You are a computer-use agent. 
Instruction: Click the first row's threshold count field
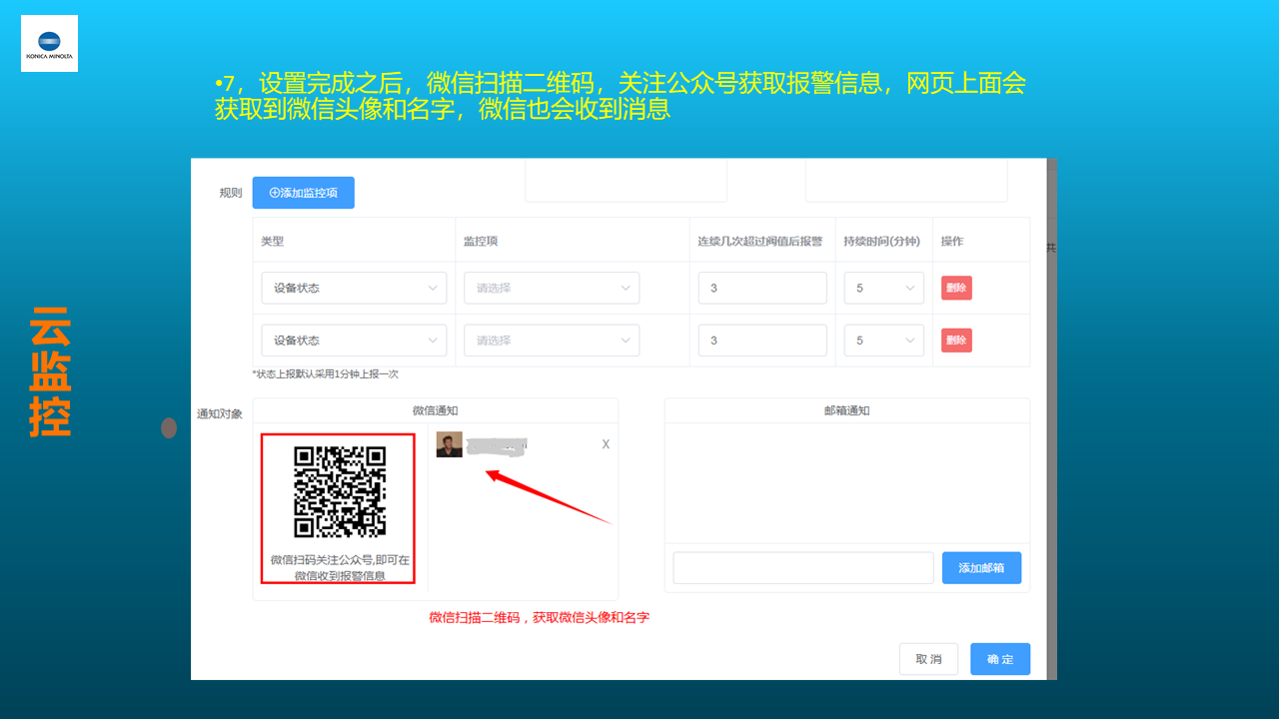(x=761, y=289)
